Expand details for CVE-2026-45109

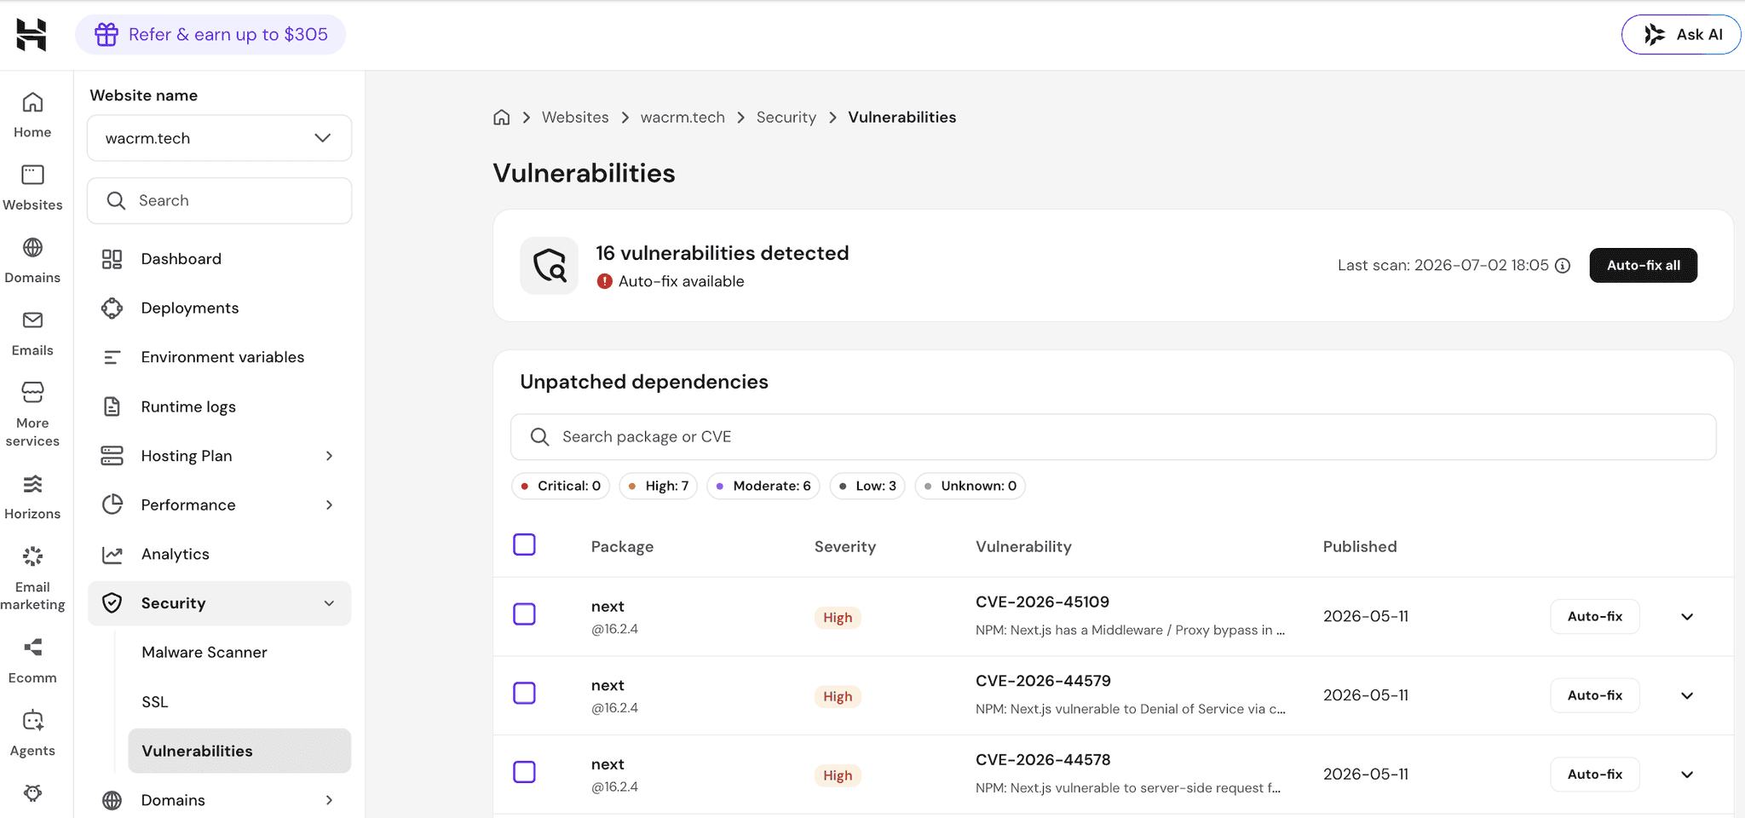coord(1687,617)
